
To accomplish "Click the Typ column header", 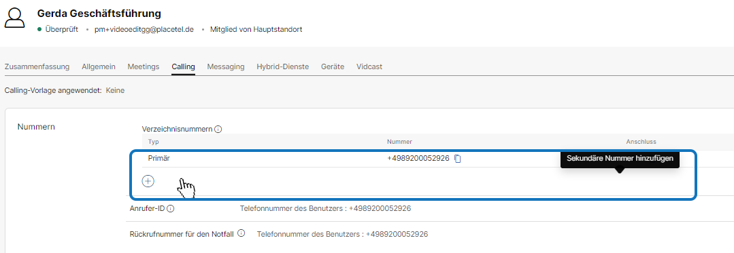I will pyautogui.click(x=154, y=142).
